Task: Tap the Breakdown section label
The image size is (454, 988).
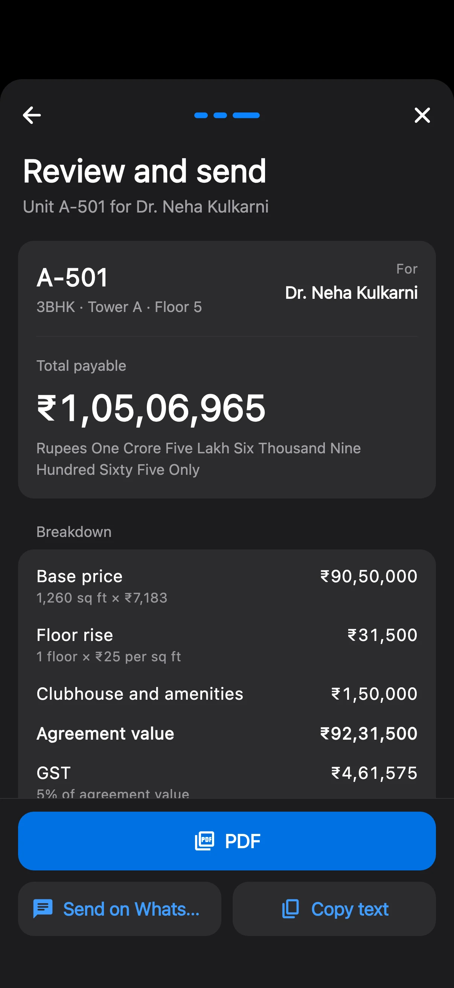Action: (74, 532)
